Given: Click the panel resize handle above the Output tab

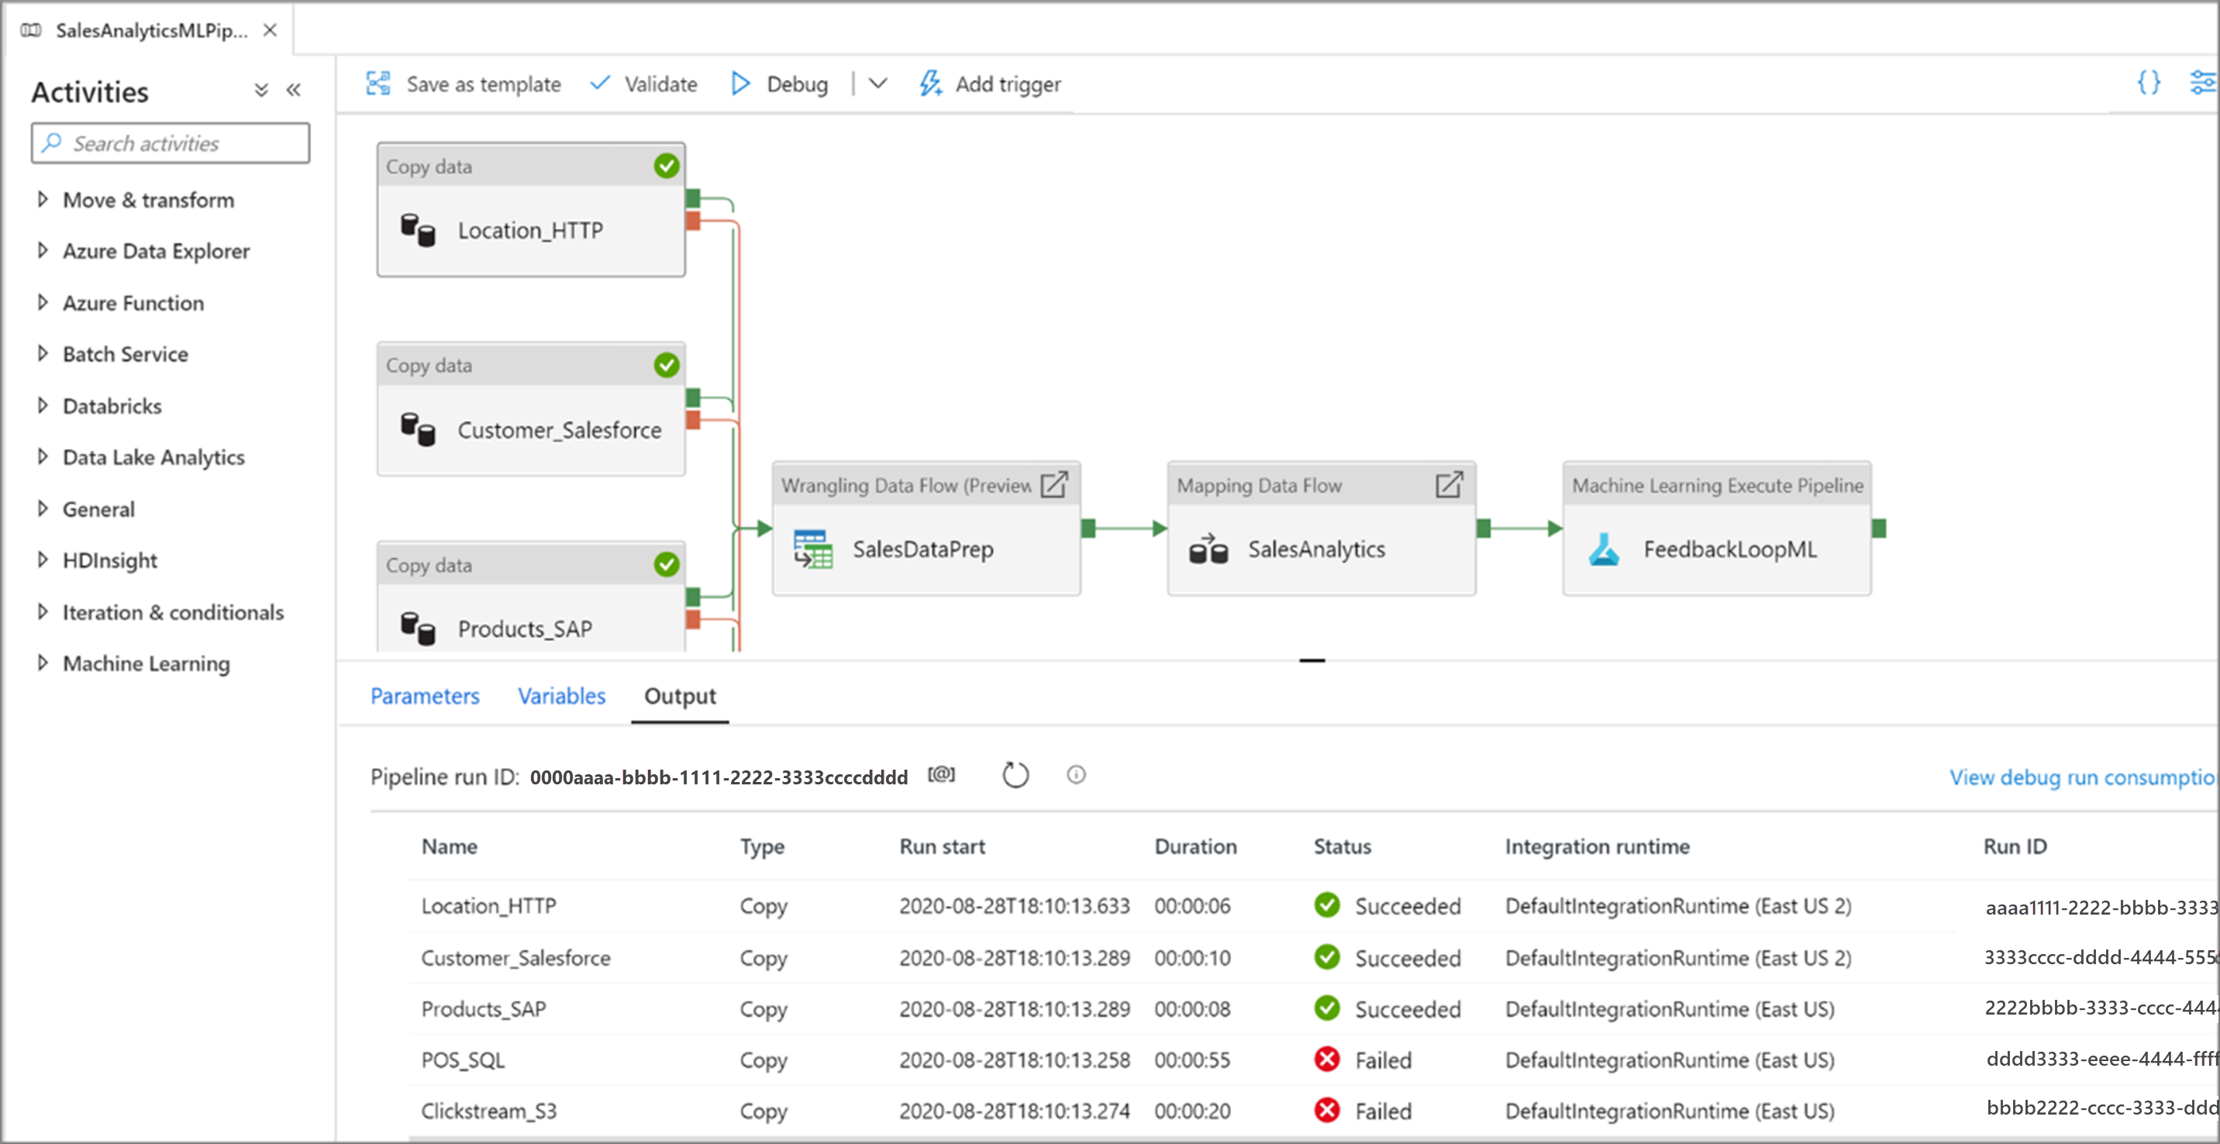Looking at the screenshot, I should [1312, 660].
